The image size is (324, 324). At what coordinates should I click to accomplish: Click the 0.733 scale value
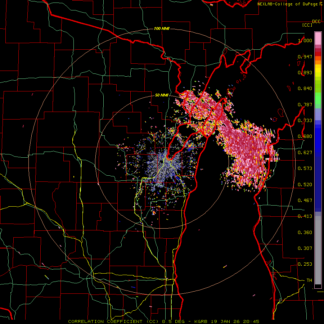click(305, 121)
